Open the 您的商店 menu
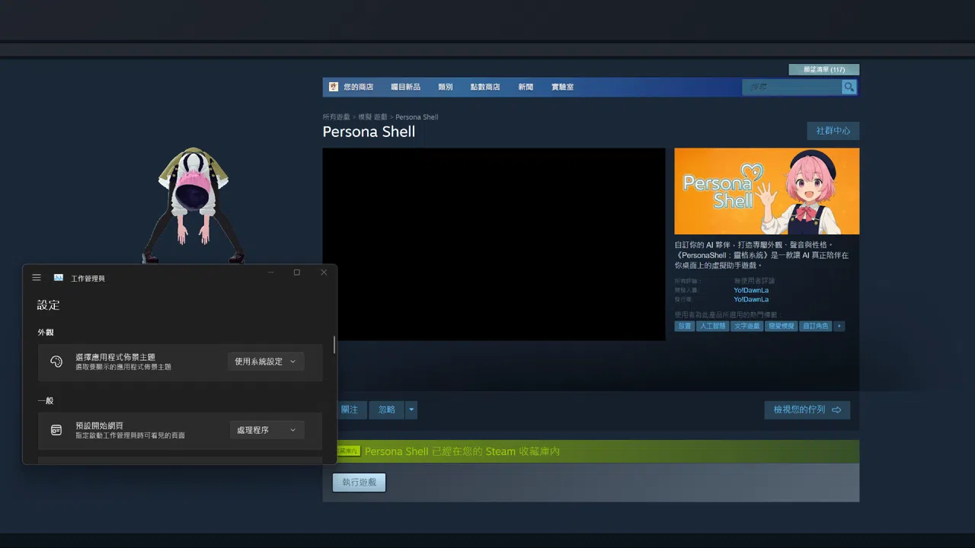The width and height of the screenshot is (975, 548). click(x=358, y=87)
